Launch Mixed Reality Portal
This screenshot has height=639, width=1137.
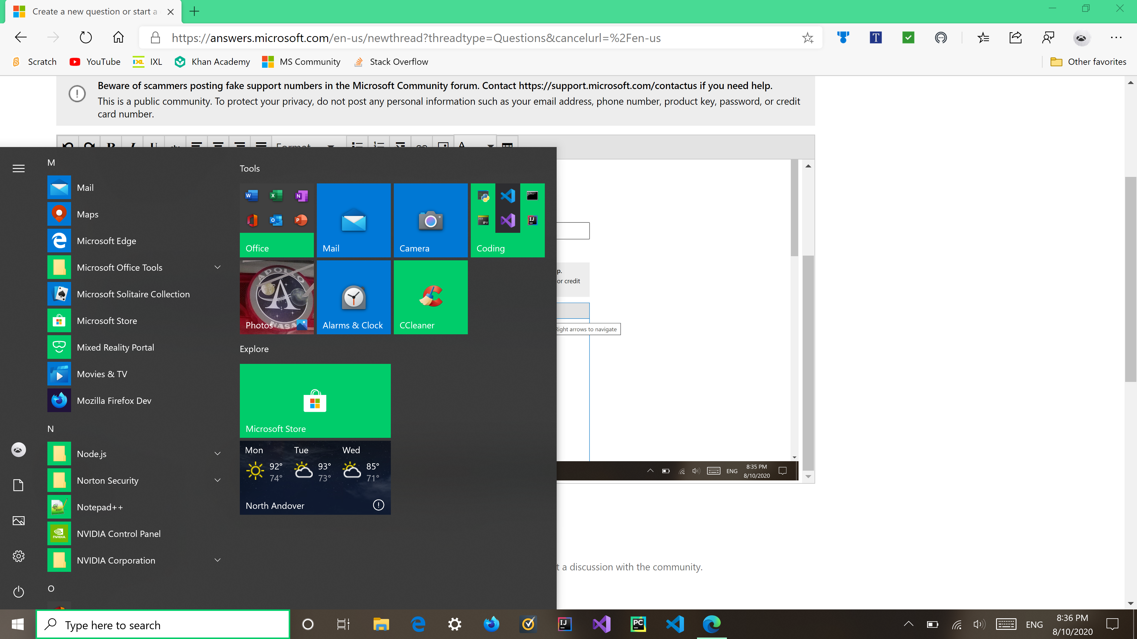click(x=135, y=348)
